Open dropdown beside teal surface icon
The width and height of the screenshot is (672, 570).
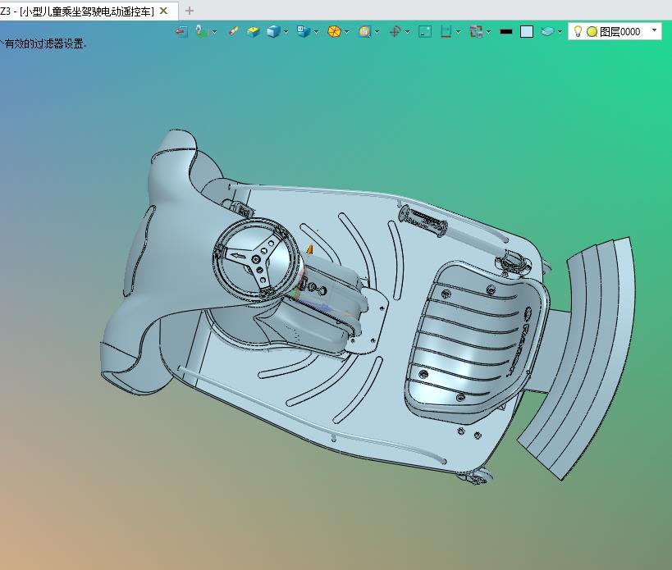pyautogui.click(x=560, y=32)
